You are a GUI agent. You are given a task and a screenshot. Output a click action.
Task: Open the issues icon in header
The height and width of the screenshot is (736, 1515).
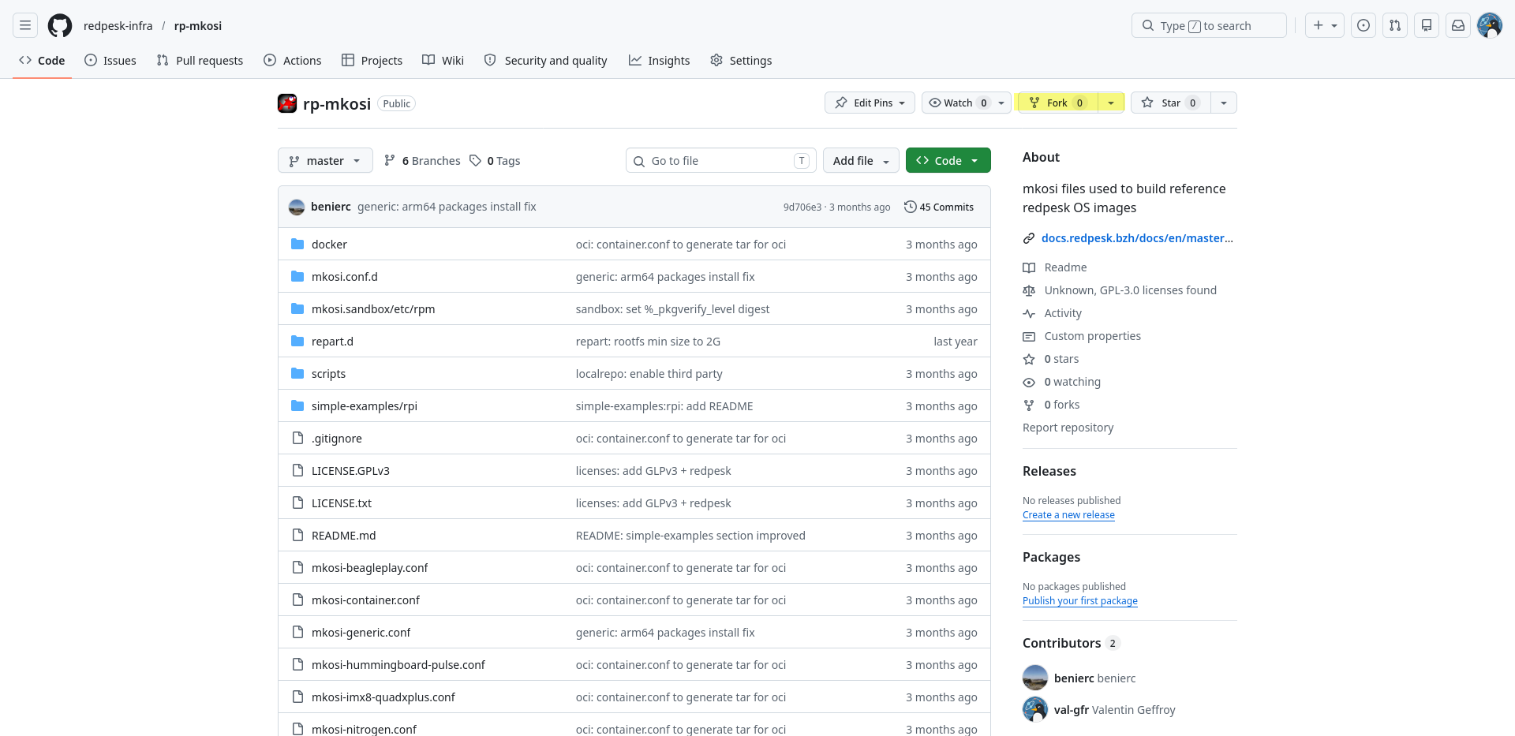click(1363, 26)
